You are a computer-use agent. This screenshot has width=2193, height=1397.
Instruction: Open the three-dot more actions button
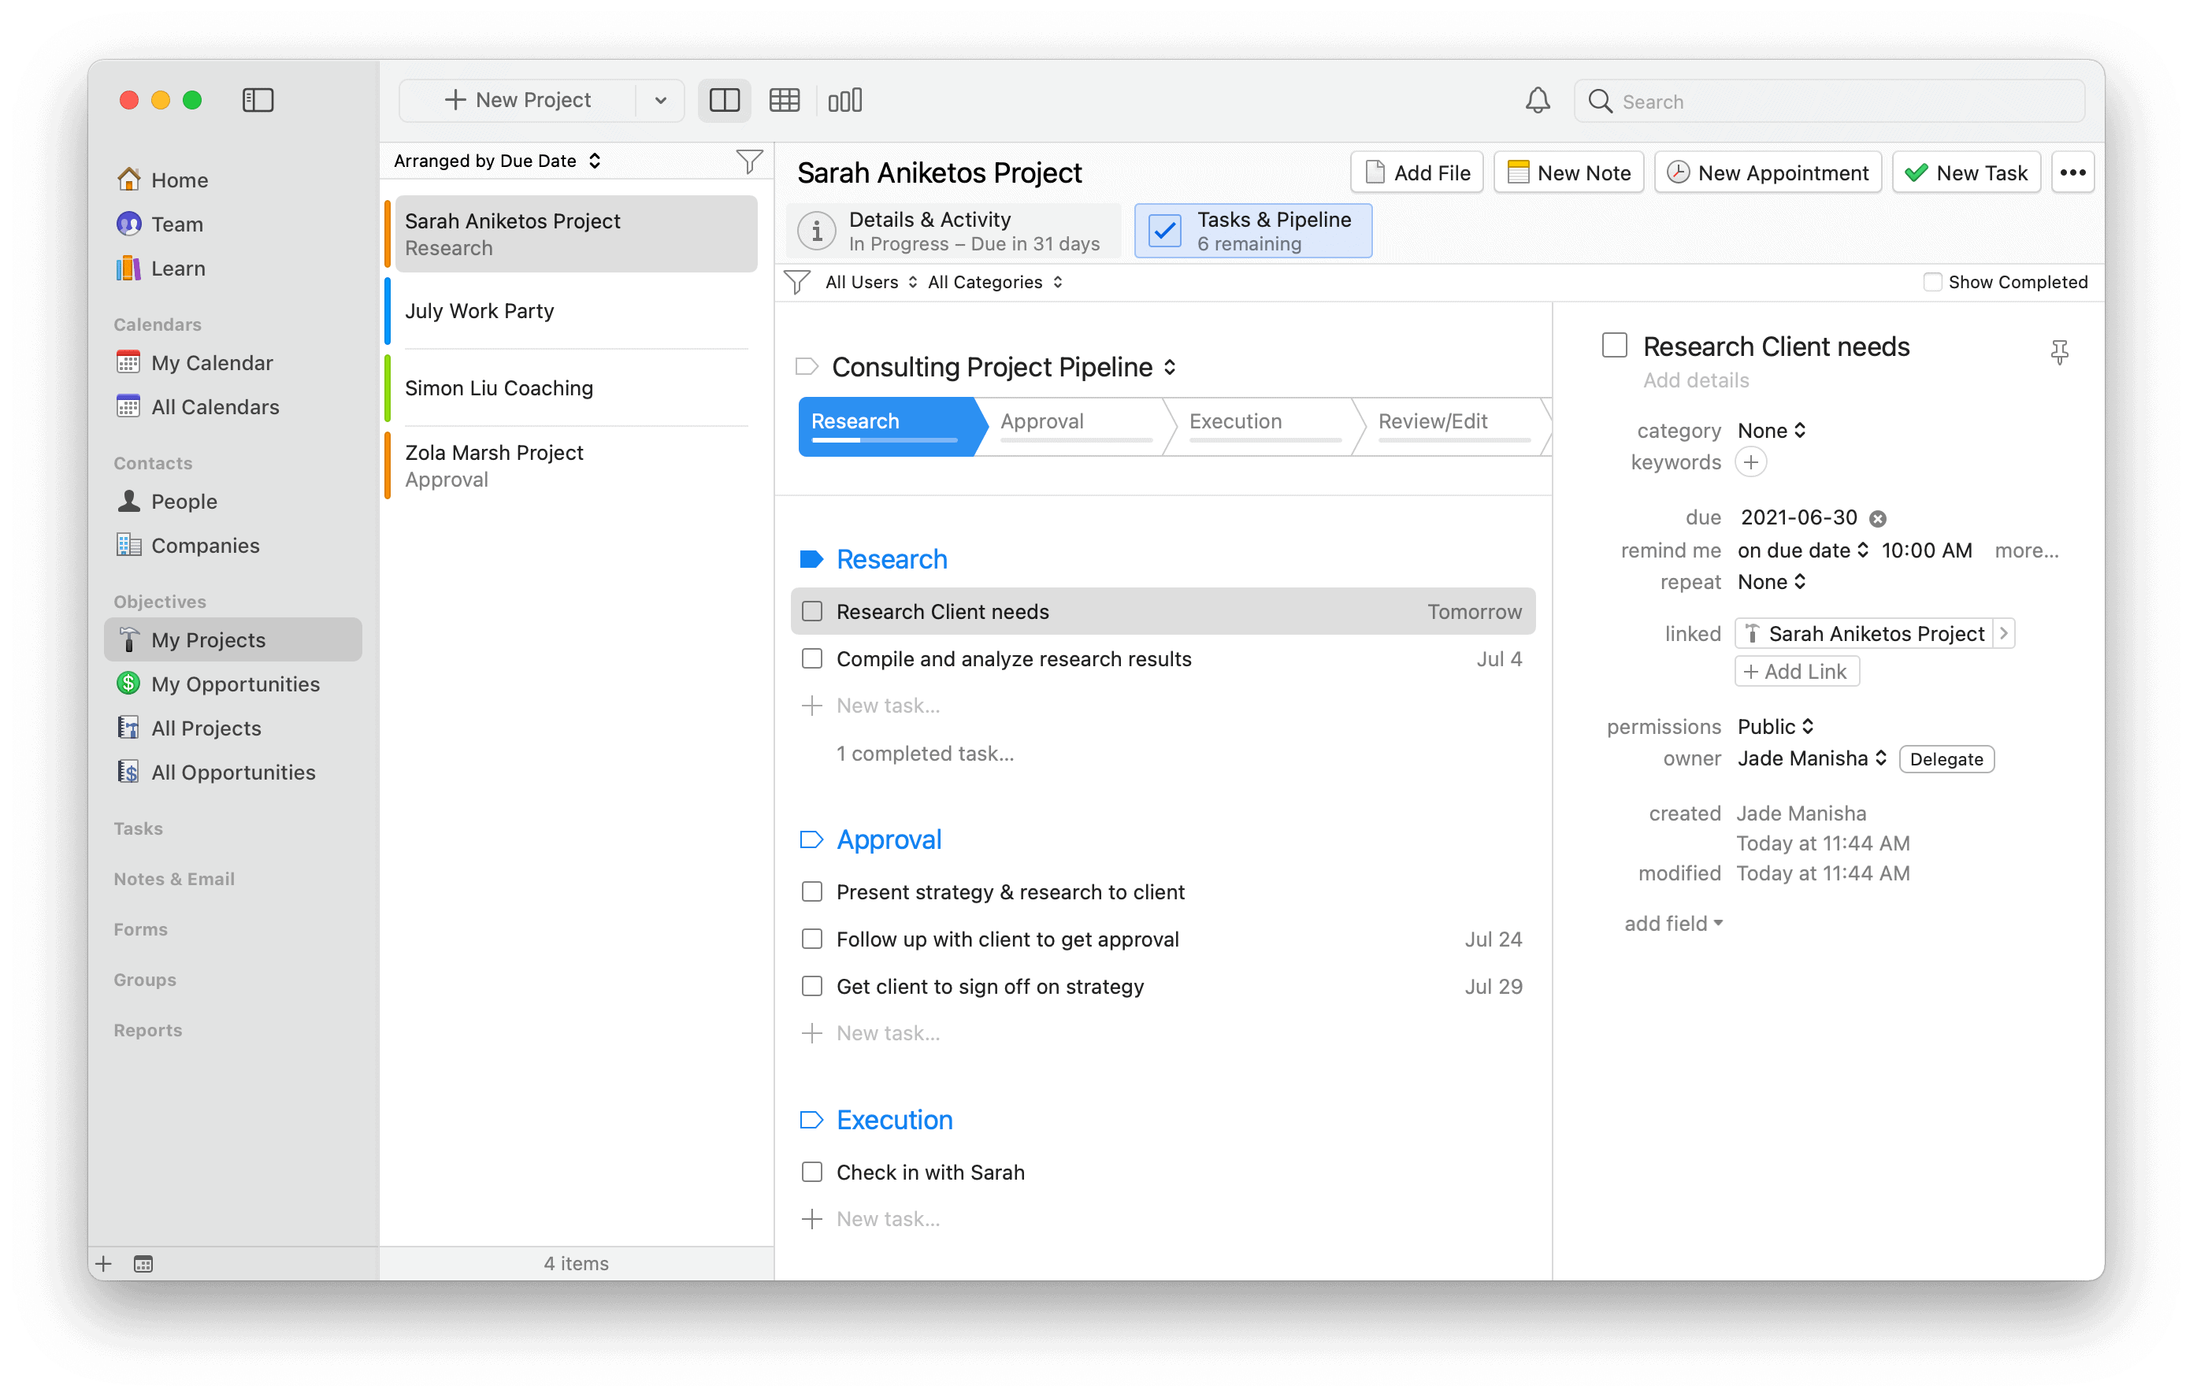pyautogui.click(x=2072, y=173)
